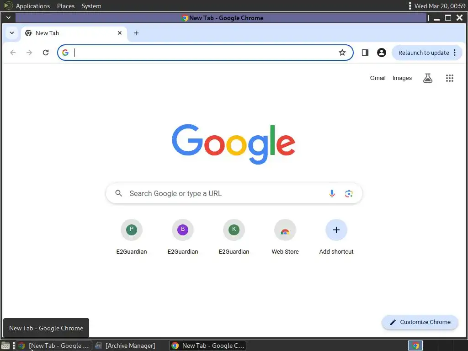Open the Applications menu

pyautogui.click(x=33, y=6)
